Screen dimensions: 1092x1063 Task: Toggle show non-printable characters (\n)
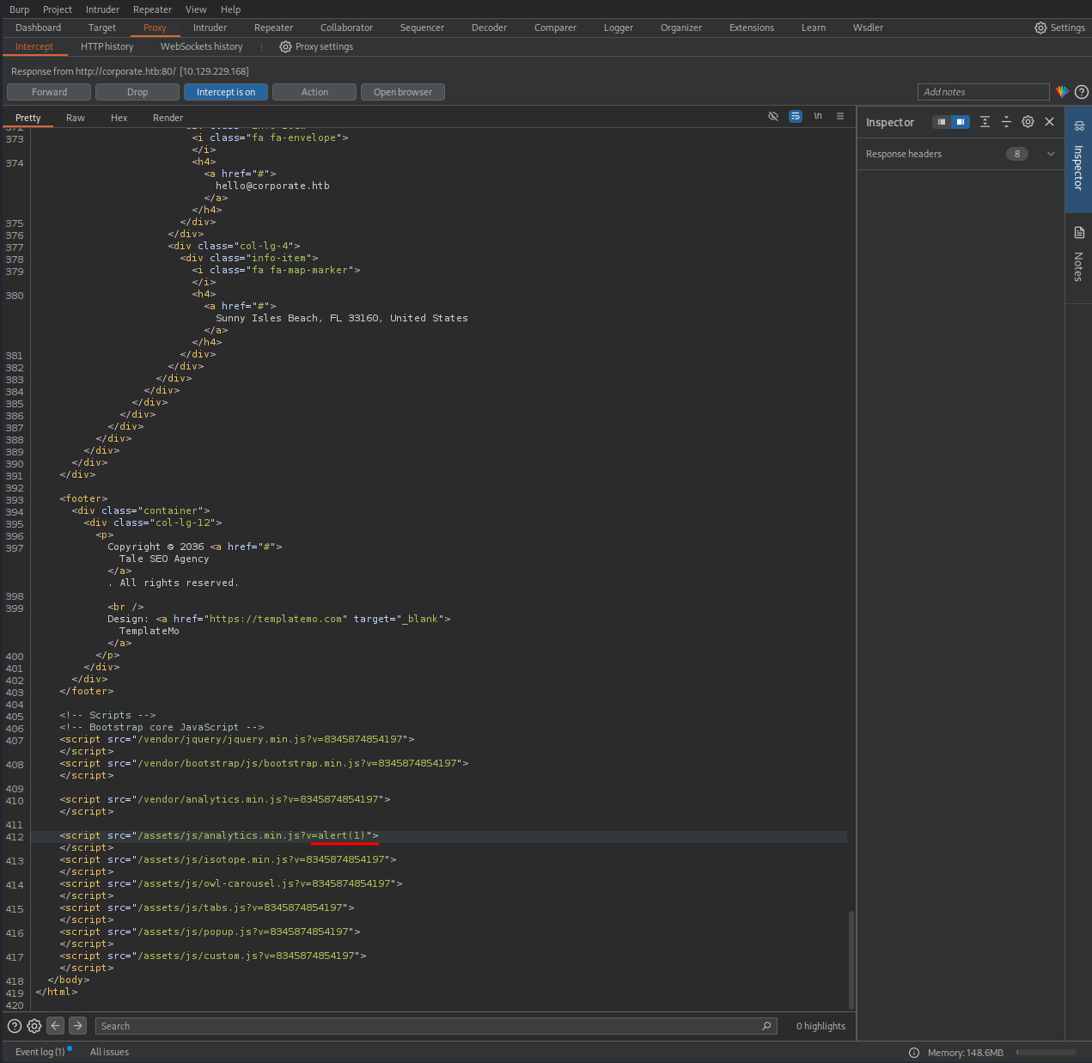coord(818,116)
